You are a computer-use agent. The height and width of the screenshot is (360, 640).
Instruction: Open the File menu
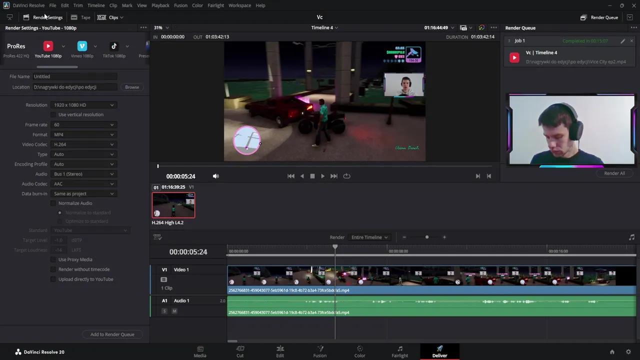pyautogui.click(x=52, y=5)
